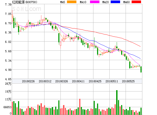Click the stock title 红阳能源 (600758)
157x115 pixels.
point(25,2)
